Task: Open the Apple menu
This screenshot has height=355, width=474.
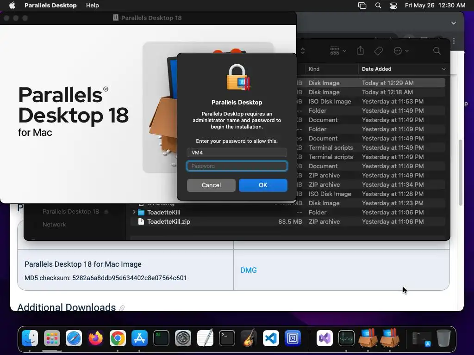Action: click(x=12, y=5)
